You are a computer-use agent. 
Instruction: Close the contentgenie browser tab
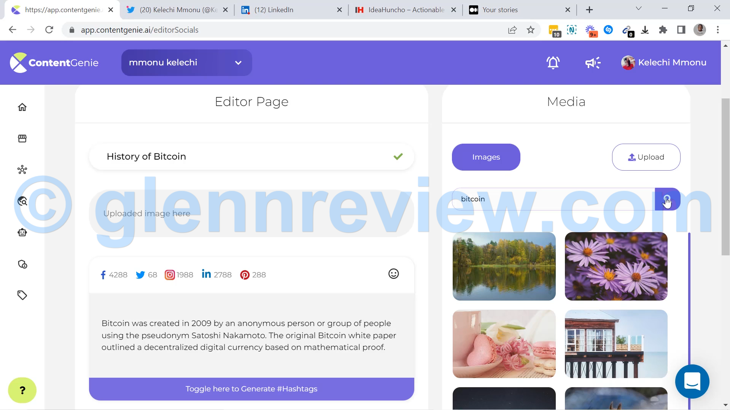tap(111, 10)
